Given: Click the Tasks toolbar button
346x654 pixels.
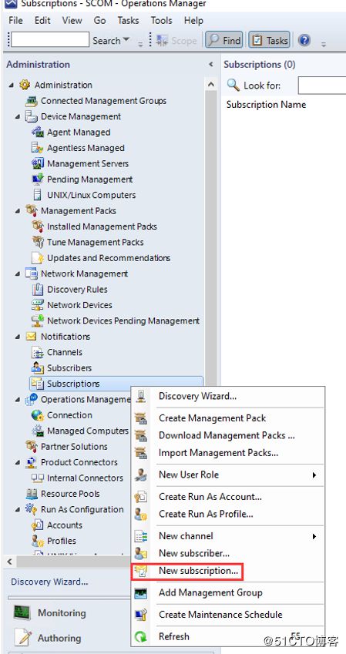Looking at the screenshot, I should [x=270, y=41].
